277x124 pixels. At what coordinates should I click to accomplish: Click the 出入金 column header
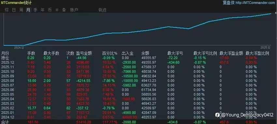click(127, 53)
